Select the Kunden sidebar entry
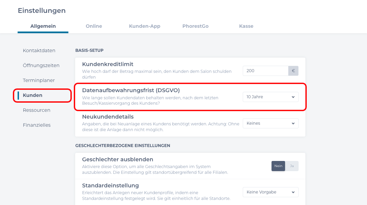 33,95
